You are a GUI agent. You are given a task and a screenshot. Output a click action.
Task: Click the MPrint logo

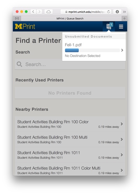pyautogui.click(x=25, y=26)
